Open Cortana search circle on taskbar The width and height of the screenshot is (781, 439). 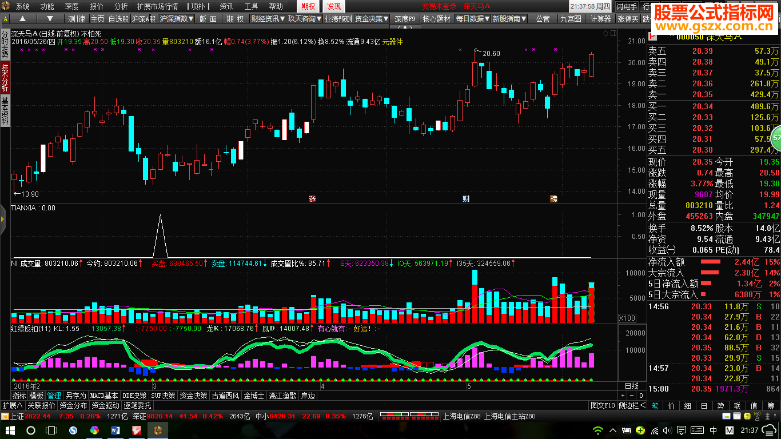(x=31, y=430)
